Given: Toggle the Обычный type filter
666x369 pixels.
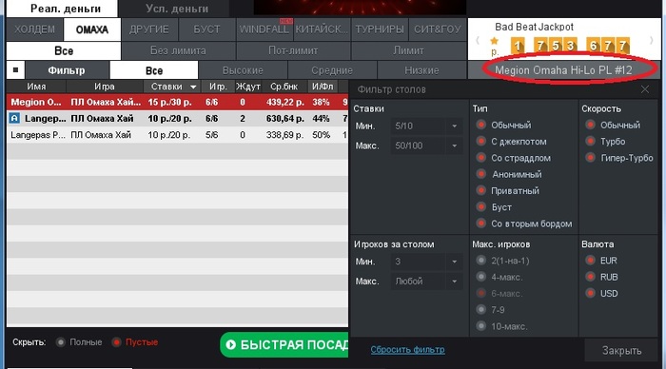Looking at the screenshot, I should click(480, 125).
